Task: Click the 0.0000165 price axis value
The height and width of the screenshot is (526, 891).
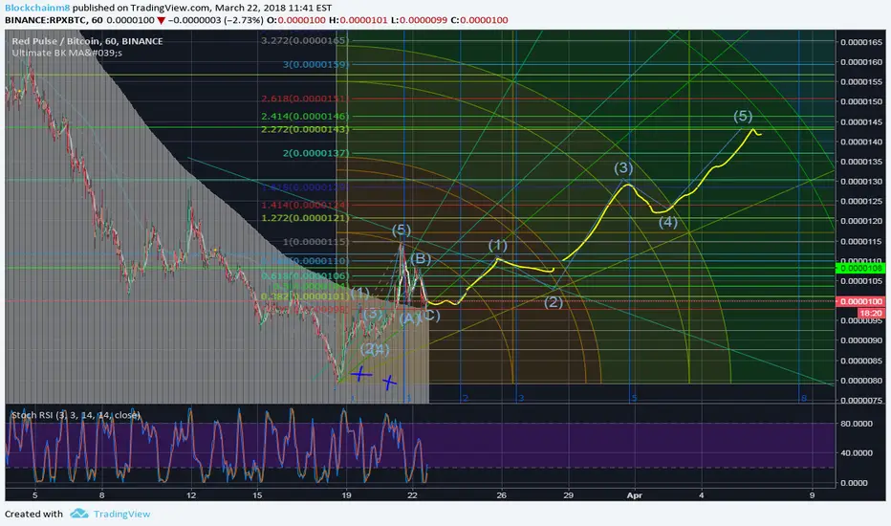Action: pyautogui.click(x=861, y=42)
